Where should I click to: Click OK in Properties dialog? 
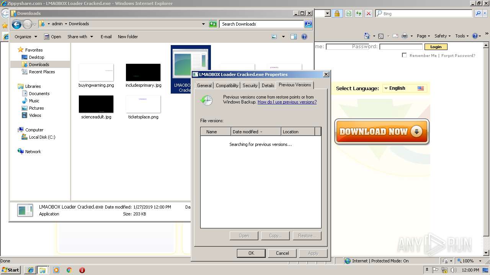(x=251, y=253)
